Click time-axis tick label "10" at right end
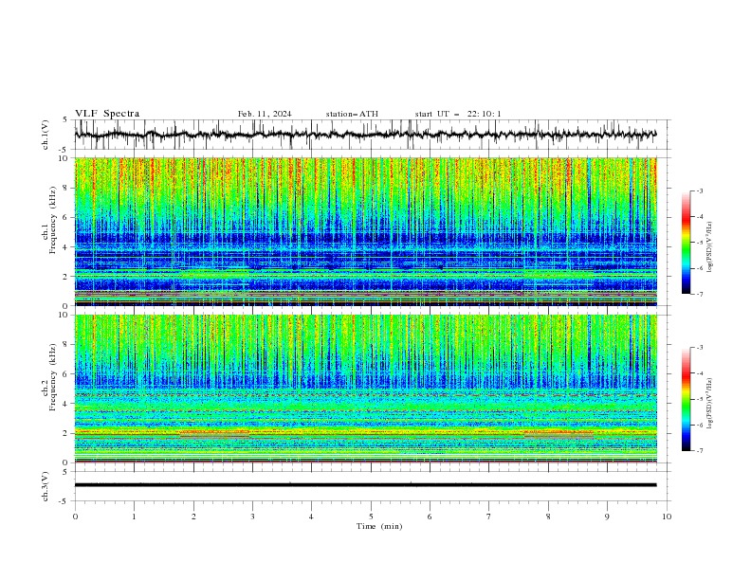Viewport: 751px width, 580px height. (667, 517)
